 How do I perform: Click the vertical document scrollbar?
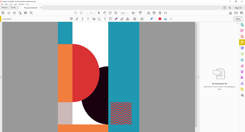pos(196,75)
